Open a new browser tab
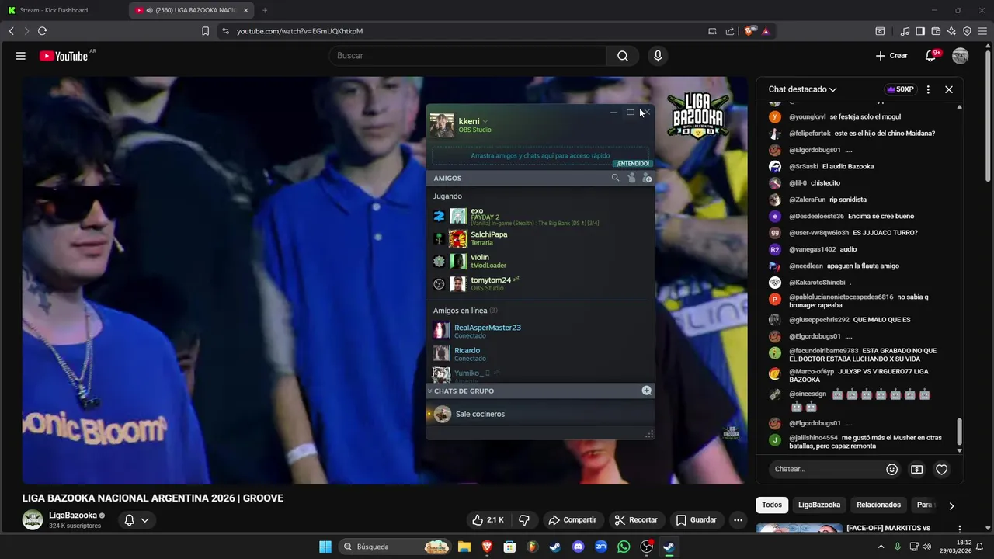 coord(265,10)
